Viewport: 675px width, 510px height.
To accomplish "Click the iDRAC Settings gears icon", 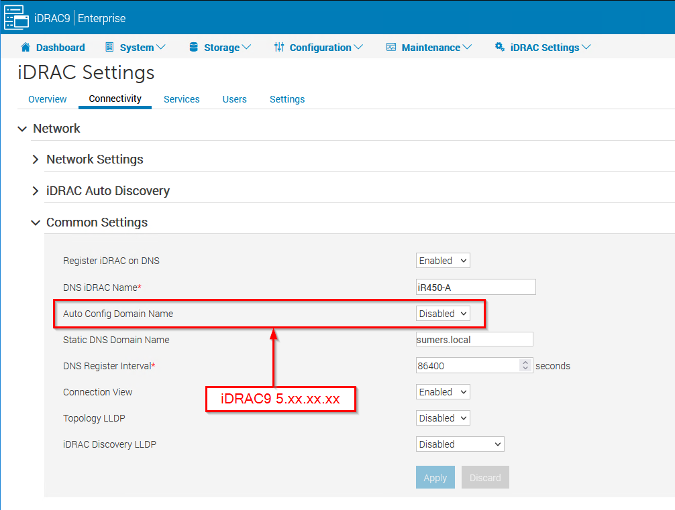I will click(x=499, y=47).
